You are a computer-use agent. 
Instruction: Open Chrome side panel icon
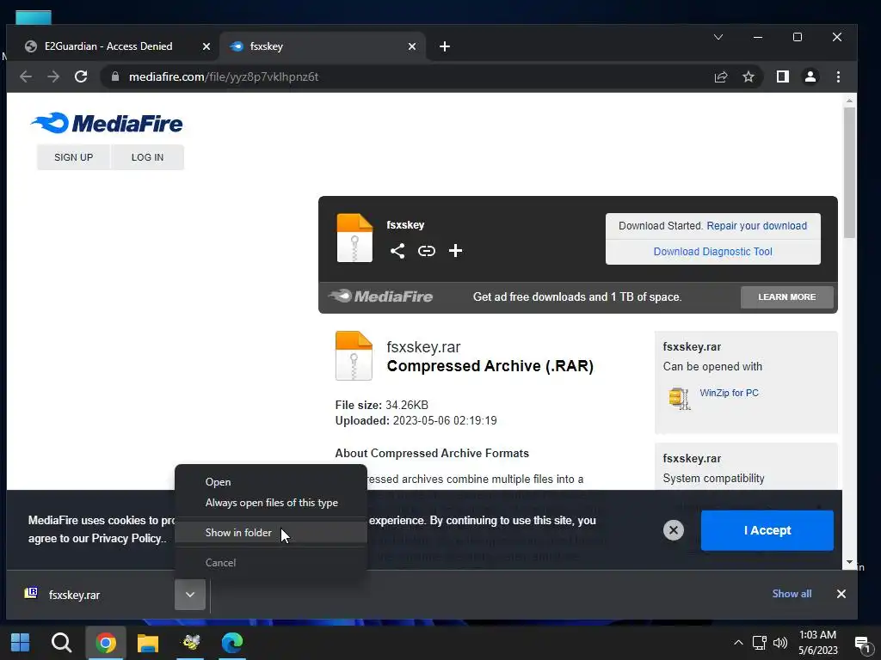point(783,76)
